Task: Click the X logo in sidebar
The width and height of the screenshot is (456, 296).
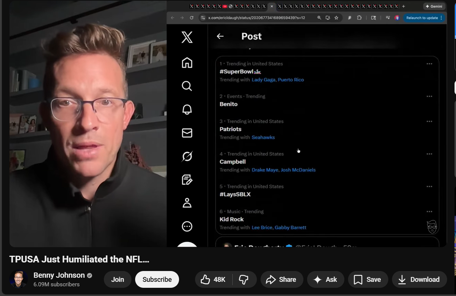Action: [x=187, y=37]
